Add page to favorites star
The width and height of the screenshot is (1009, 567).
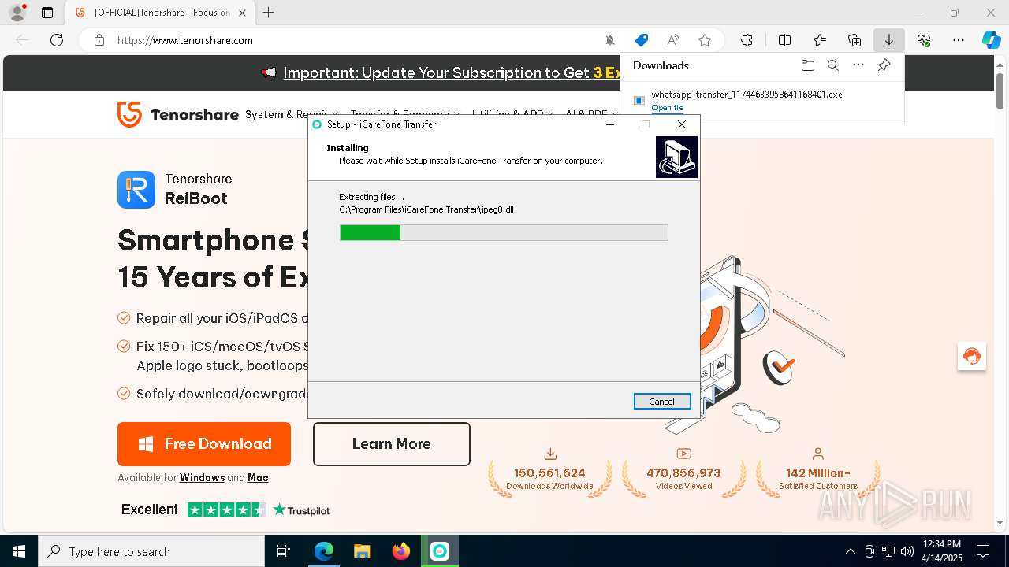click(x=705, y=40)
